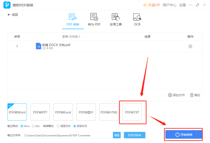Open the 实用工具 section
The width and height of the screenshot is (210, 143).
(x=115, y=17)
